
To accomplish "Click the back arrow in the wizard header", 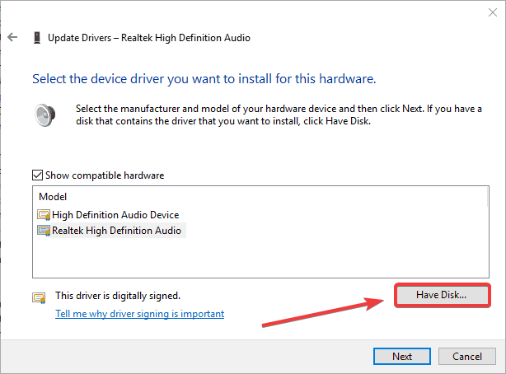I will coord(12,37).
